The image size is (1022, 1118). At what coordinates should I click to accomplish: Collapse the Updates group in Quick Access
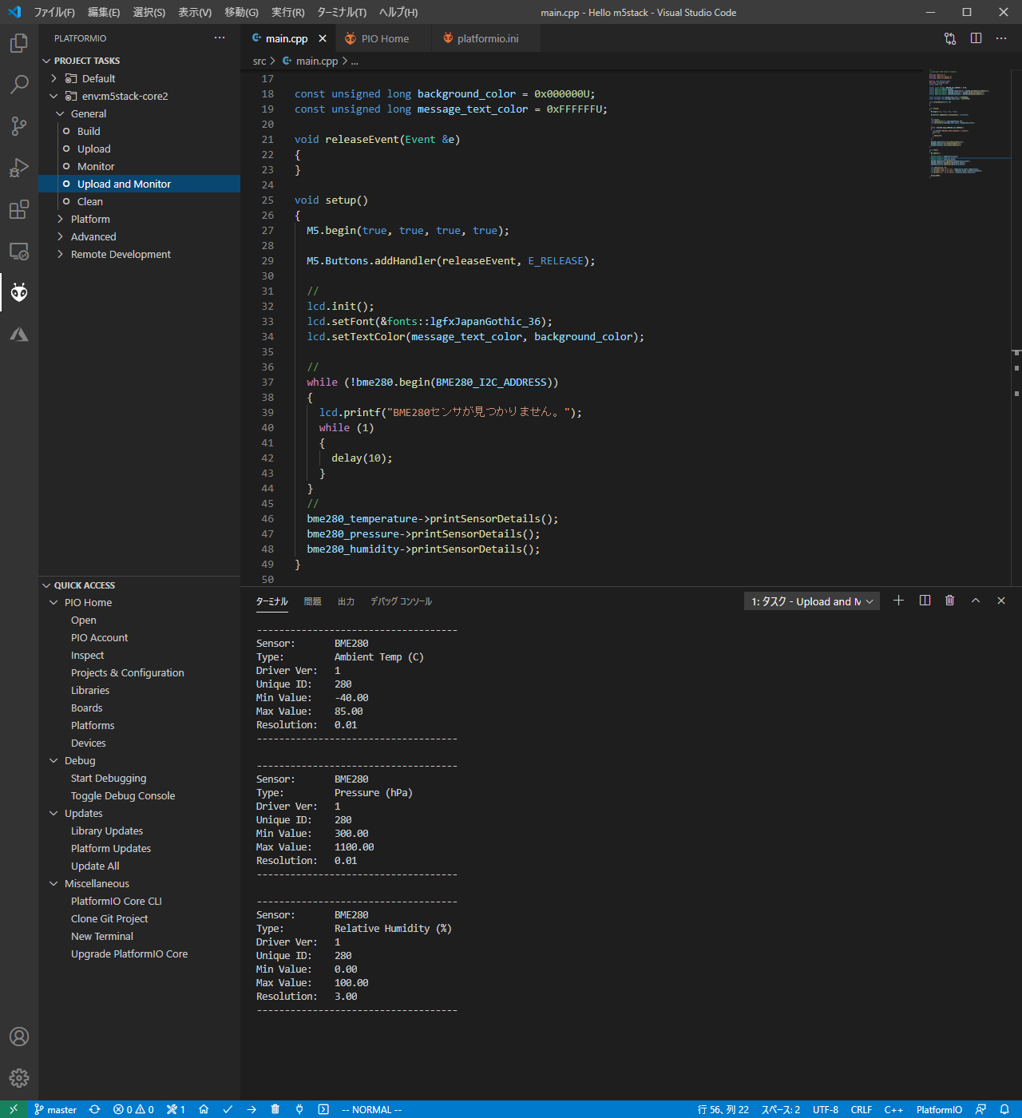click(x=53, y=814)
